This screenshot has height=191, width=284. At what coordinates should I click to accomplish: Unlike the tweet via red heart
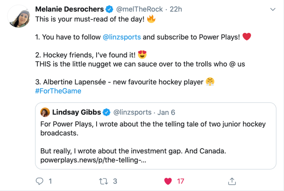tap(168, 181)
